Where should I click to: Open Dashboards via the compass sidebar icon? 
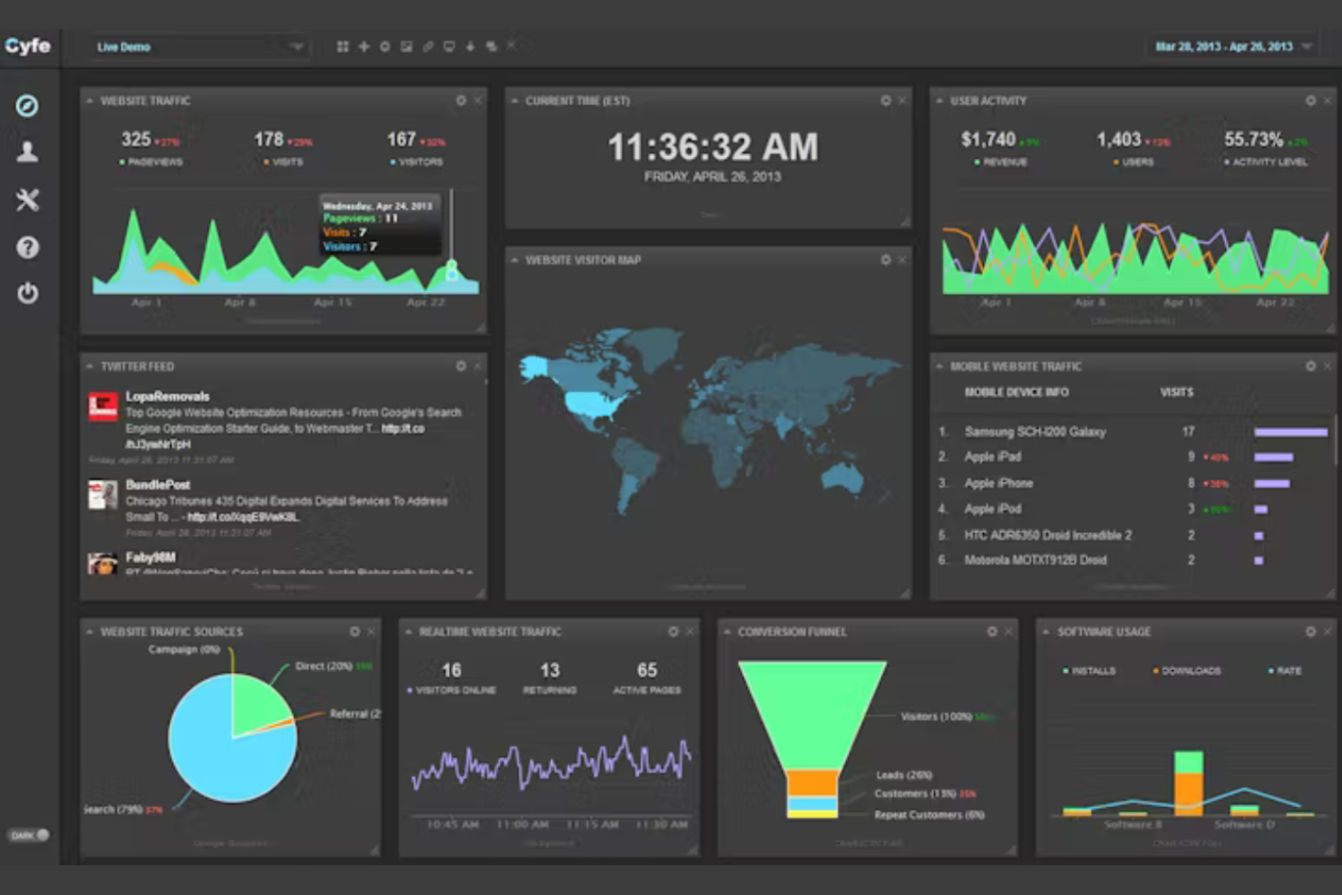tap(27, 105)
